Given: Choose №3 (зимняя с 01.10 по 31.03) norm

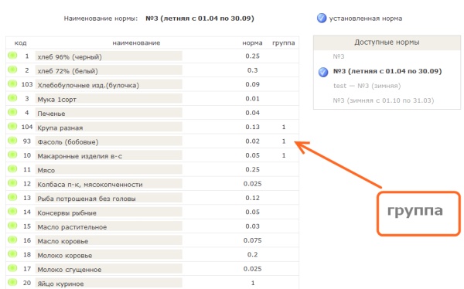Looking at the screenshot, I should [x=384, y=100].
